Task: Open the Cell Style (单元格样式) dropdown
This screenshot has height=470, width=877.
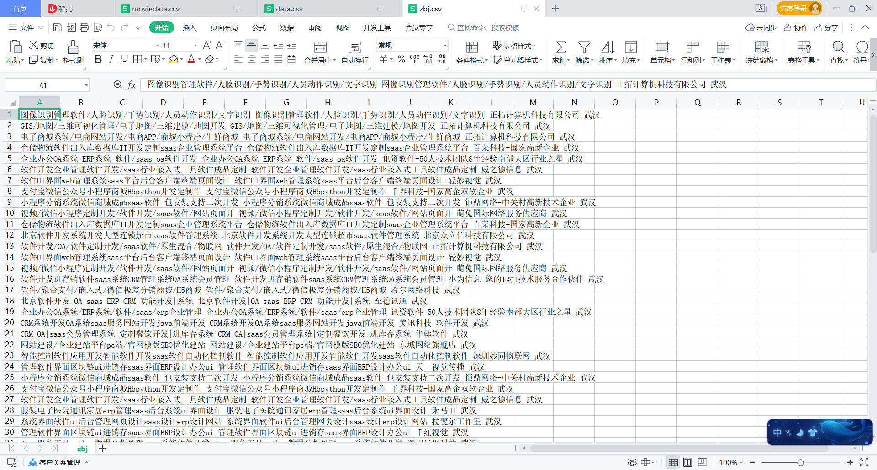Action: 518,60
